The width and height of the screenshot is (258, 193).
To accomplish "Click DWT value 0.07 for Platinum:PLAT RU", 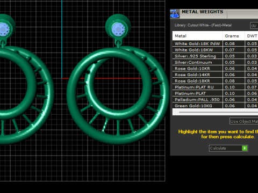I will tap(252, 87).
